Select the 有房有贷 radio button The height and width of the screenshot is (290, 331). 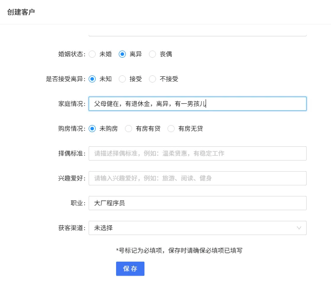point(129,129)
